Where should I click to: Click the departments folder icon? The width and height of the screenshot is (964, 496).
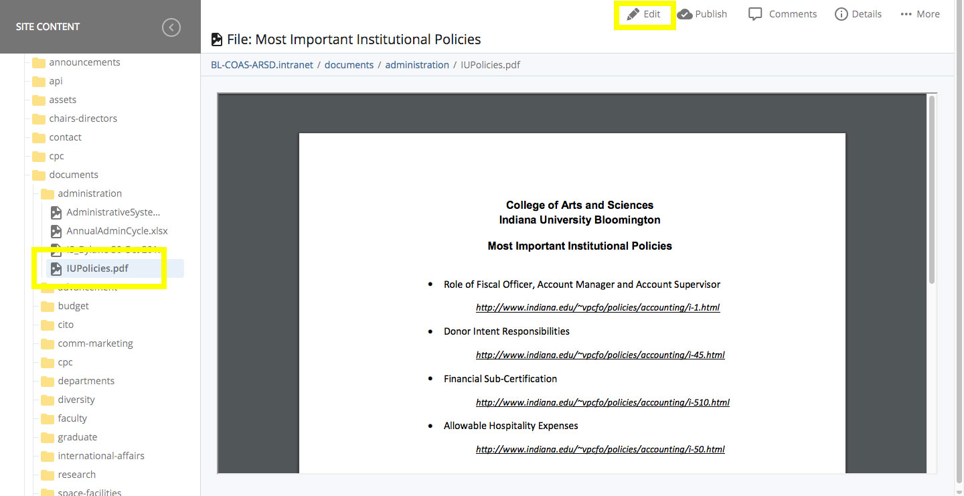pos(48,381)
